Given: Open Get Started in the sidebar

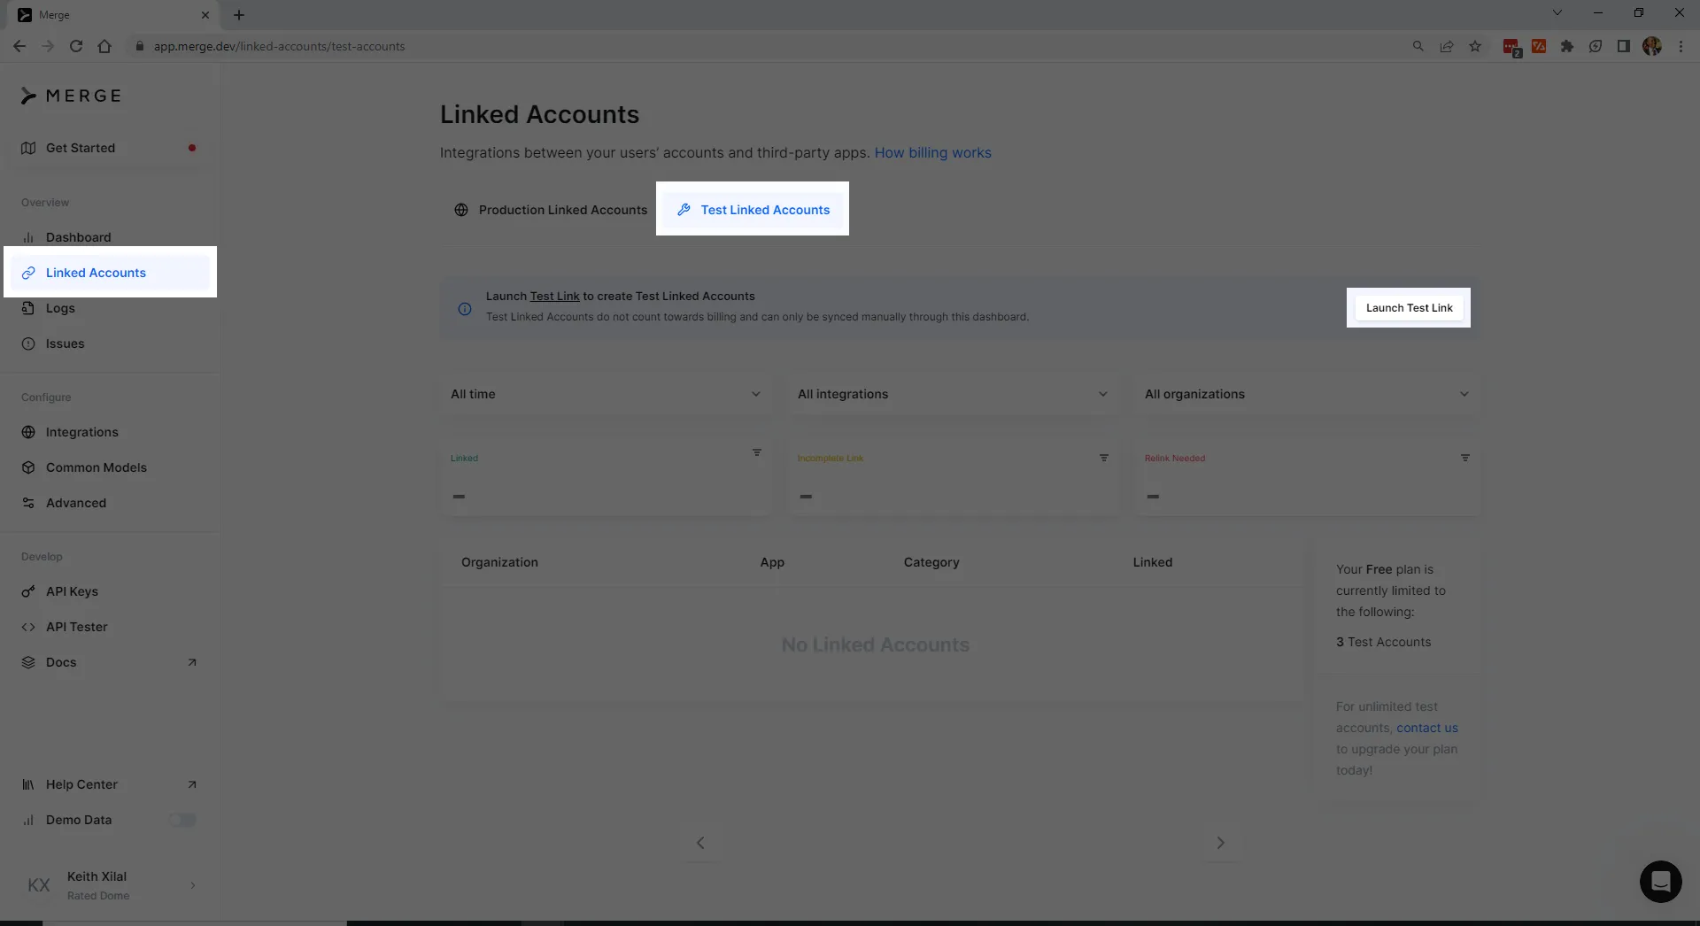Looking at the screenshot, I should pos(109,148).
